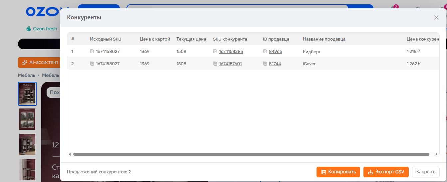Select seller name Ридберг cell
The image size is (447, 182).
(312, 52)
